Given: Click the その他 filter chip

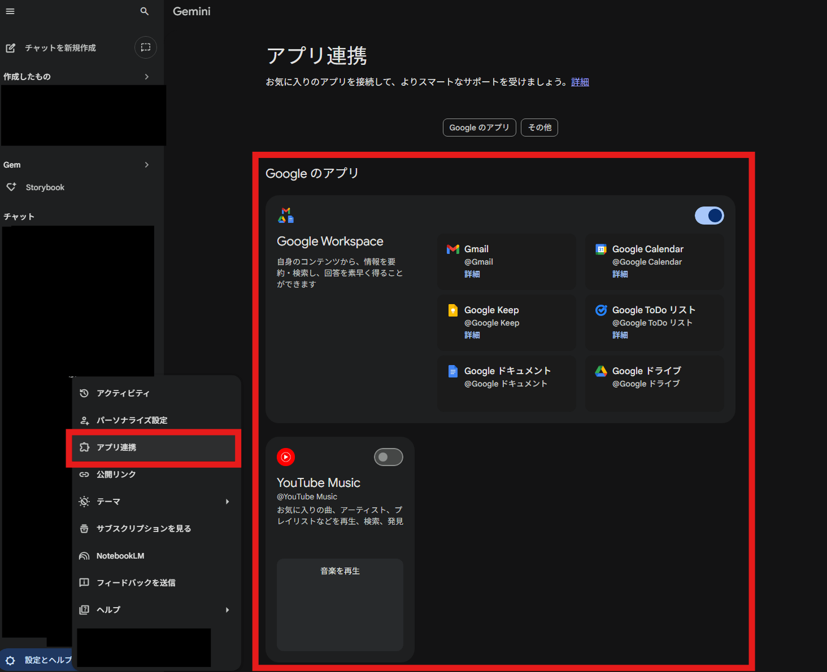Looking at the screenshot, I should 539,128.
